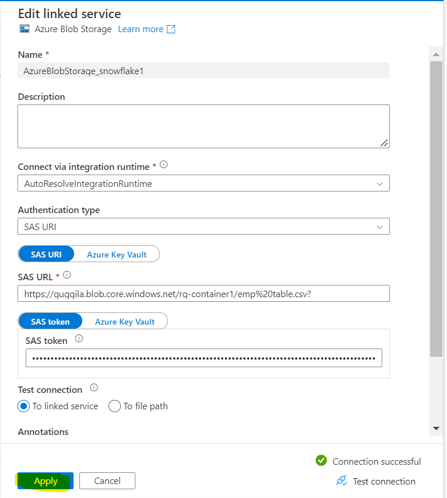Viewport: 447px width, 498px height.
Task: Click info icon beside integration runtime label
Action: coord(163,165)
